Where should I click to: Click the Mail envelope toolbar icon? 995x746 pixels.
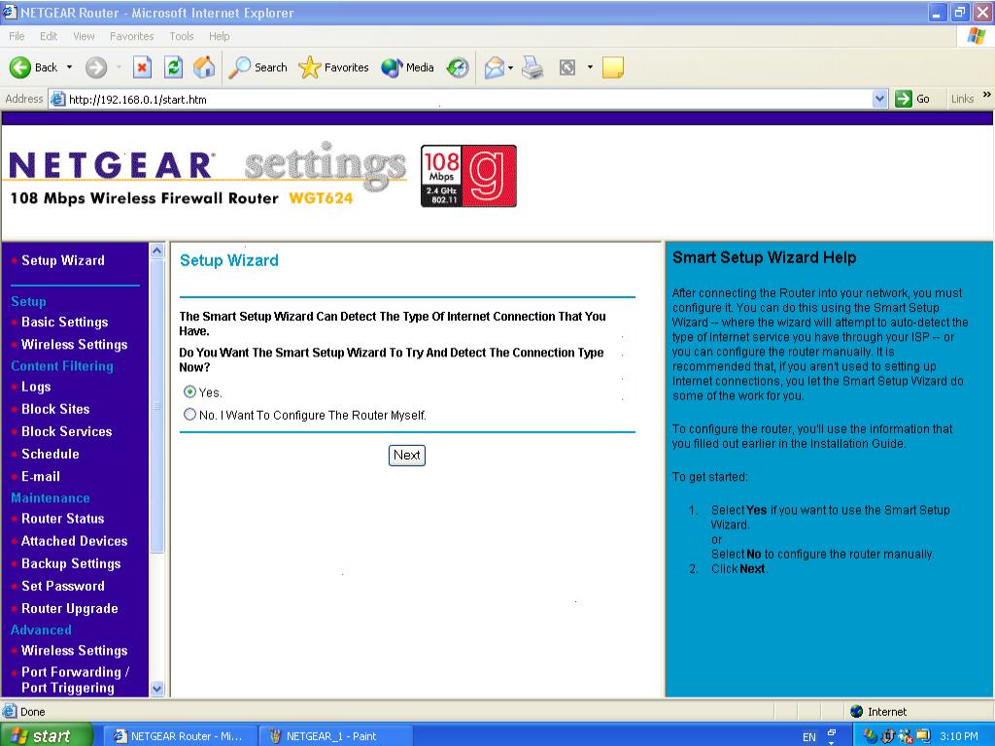coord(495,67)
